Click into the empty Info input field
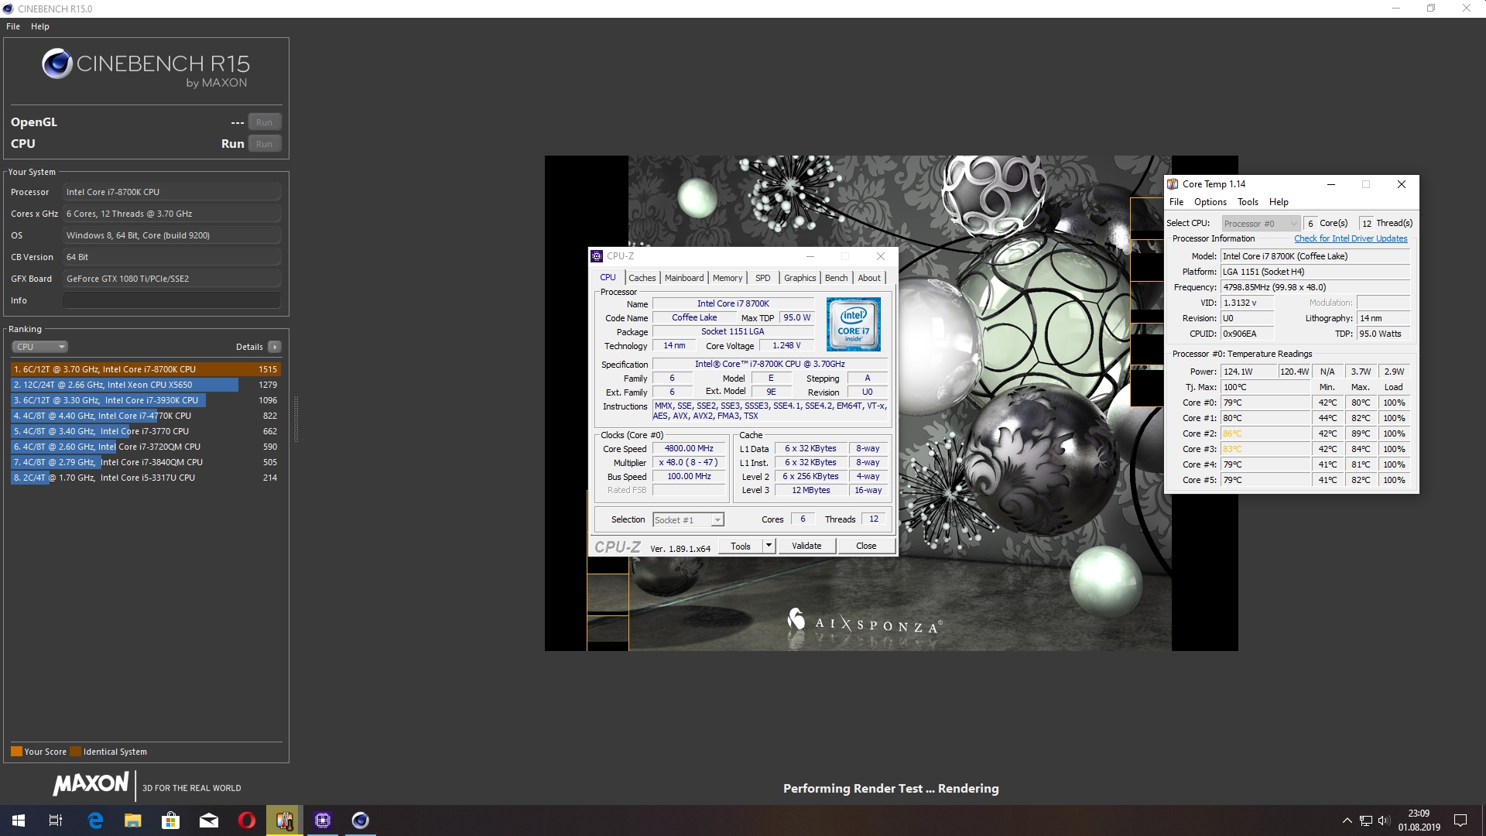Screen dimensions: 1486x836 point(172,300)
